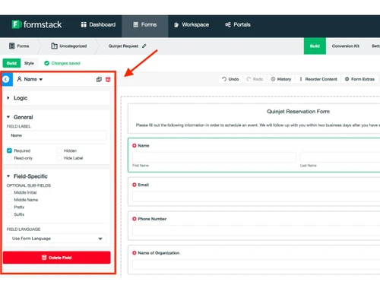Click the blue back arrow icon
This screenshot has height=285, width=380.
point(6,79)
